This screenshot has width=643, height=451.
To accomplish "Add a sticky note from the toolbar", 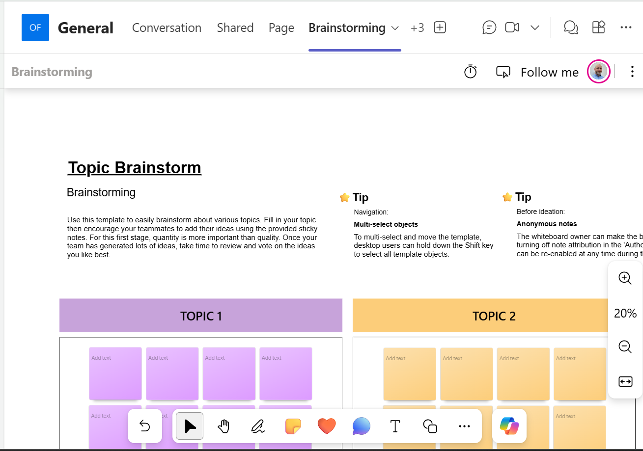I will (x=293, y=426).
